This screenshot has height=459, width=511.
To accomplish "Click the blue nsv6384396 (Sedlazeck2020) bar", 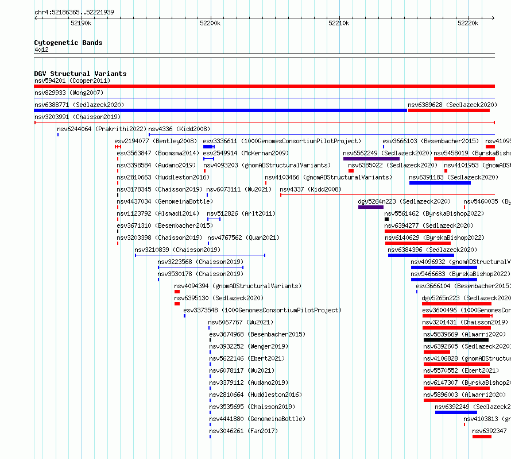I will [421, 255].
